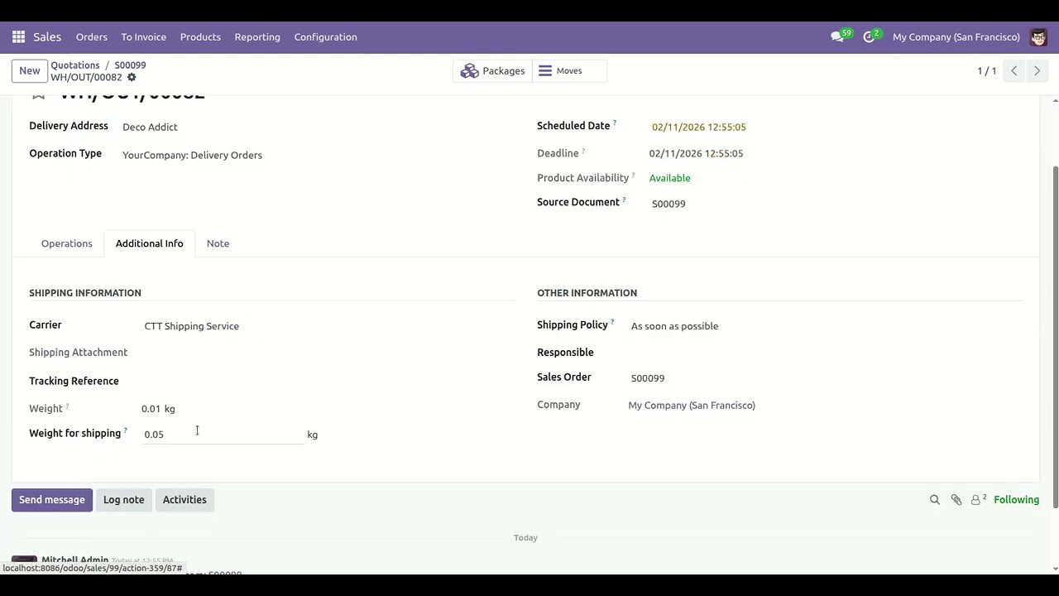Open the Reporting menu
This screenshot has width=1059, height=596.
coord(257,37)
